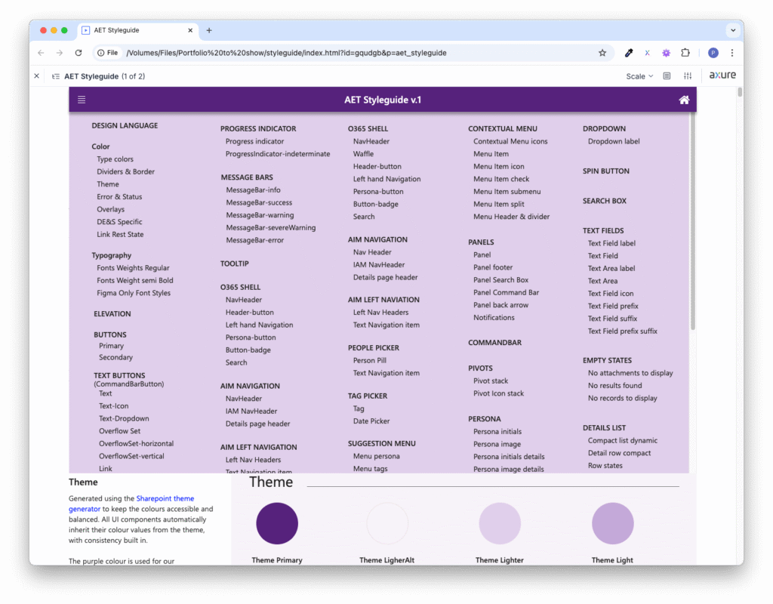This screenshot has height=604, width=773.
Task: Open a new browser tab
Action: tap(209, 30)
